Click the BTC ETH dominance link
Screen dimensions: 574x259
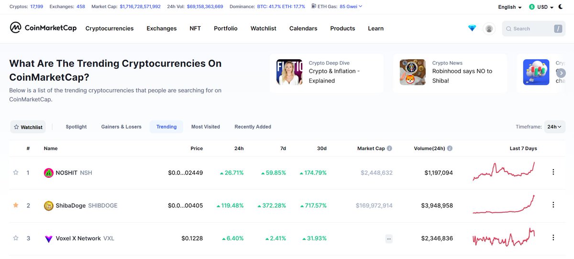point(281,7)
